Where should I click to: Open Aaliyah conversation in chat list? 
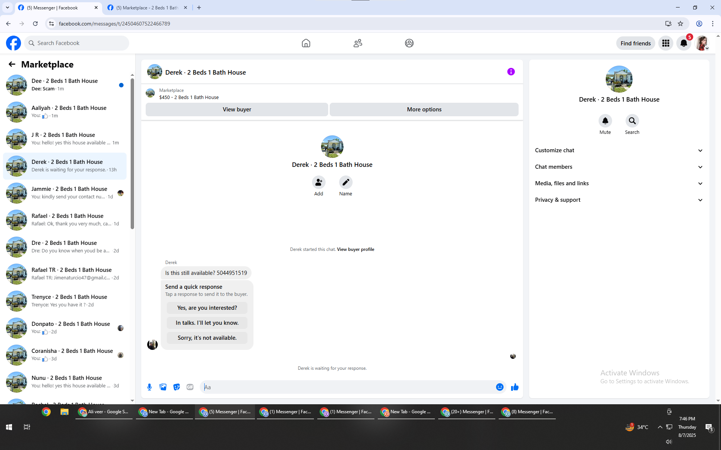pos(65,112)
